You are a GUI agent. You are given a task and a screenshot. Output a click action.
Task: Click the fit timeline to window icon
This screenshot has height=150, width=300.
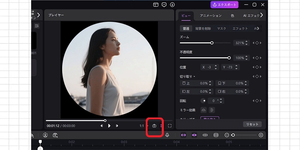coord(216,135)
